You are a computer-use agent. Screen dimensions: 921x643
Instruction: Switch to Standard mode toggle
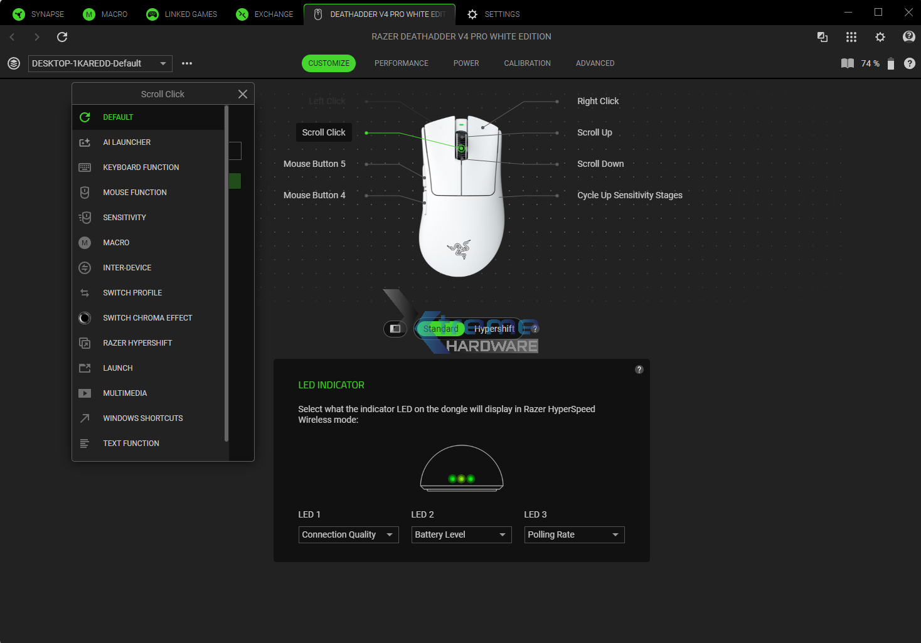(x=441, y=328)
